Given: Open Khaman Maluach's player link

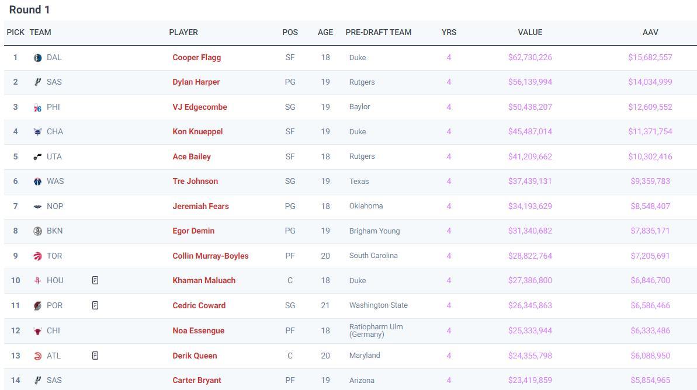Looking at the screenshot, I should coord(204,281).
